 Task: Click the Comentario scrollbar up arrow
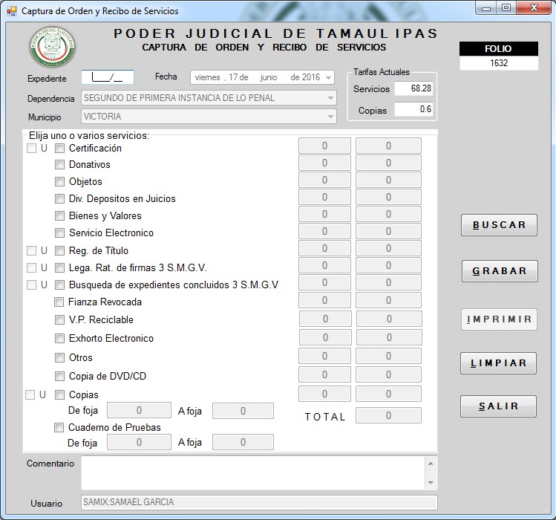click(x=431, y=464)
